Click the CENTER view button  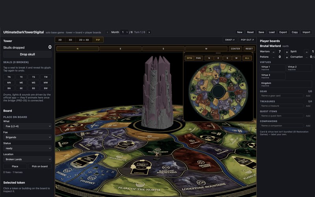coord(235,48)
